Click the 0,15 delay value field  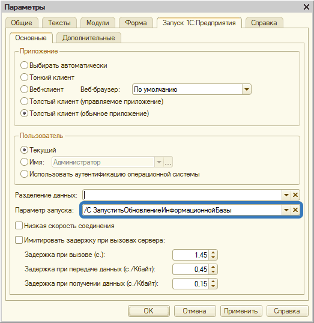pyautogui.click(x=191, y=283)
